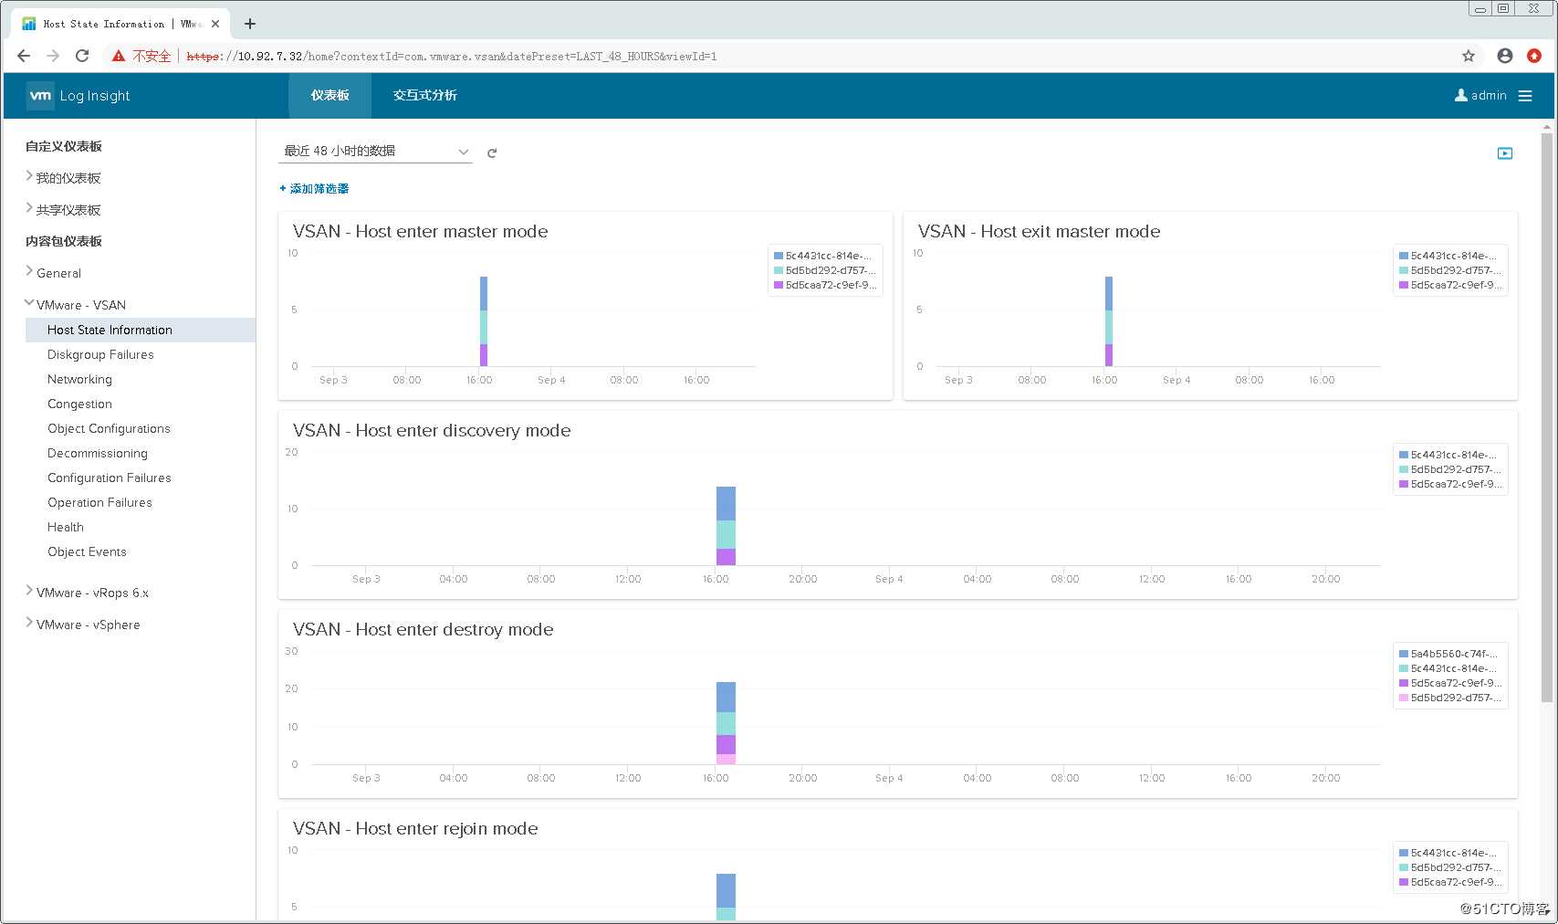Open Health dashboard

[66, 527]
